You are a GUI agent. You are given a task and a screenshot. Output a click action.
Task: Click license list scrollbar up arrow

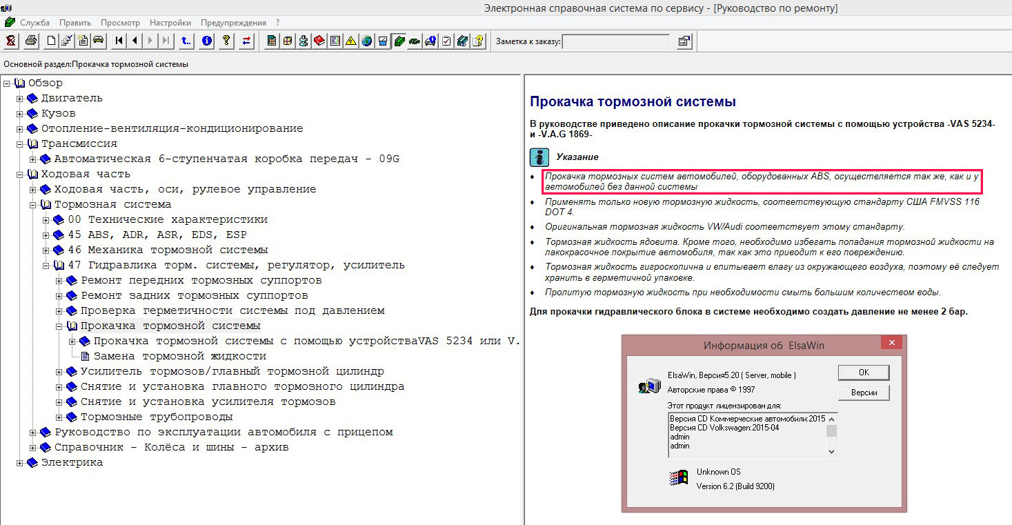[832, 419]
